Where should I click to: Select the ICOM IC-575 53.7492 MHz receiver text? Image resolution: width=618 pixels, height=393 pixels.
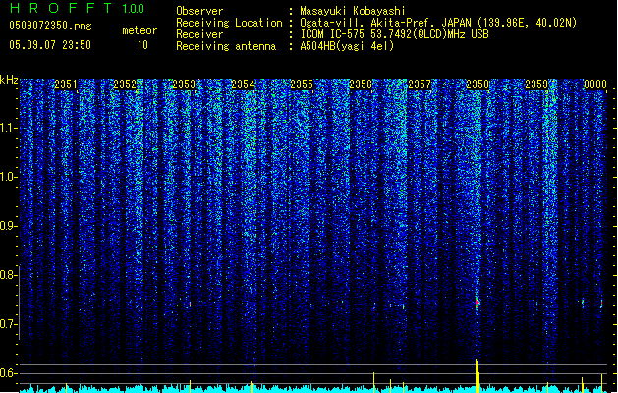395,34
